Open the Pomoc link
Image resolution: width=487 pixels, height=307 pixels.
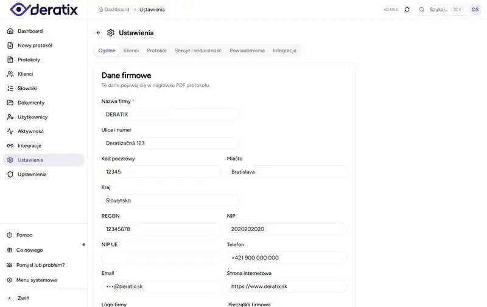tap(24, 235)
